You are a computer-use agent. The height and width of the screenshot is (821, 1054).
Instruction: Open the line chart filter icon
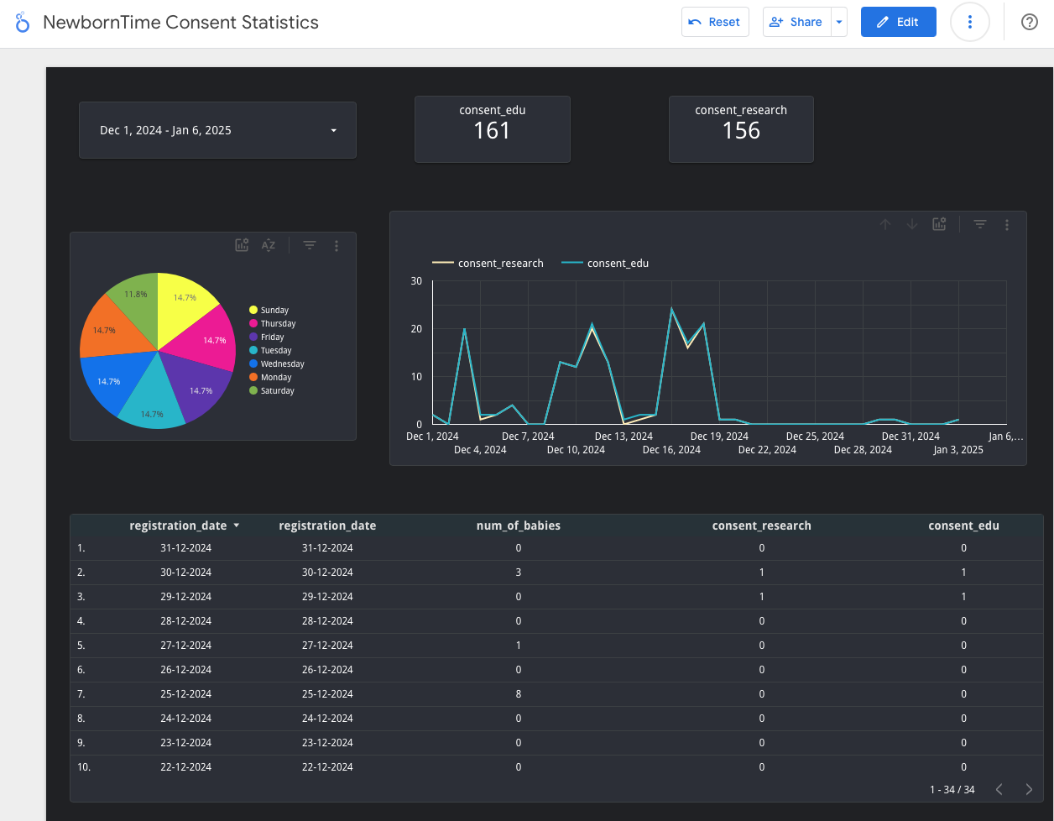(x=980, y=224)
